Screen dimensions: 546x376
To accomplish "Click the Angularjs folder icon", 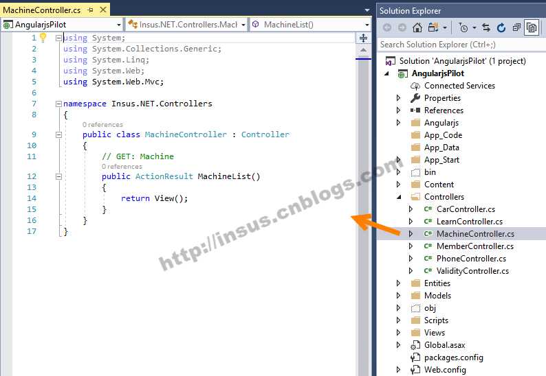I will (x=415, y=123).
